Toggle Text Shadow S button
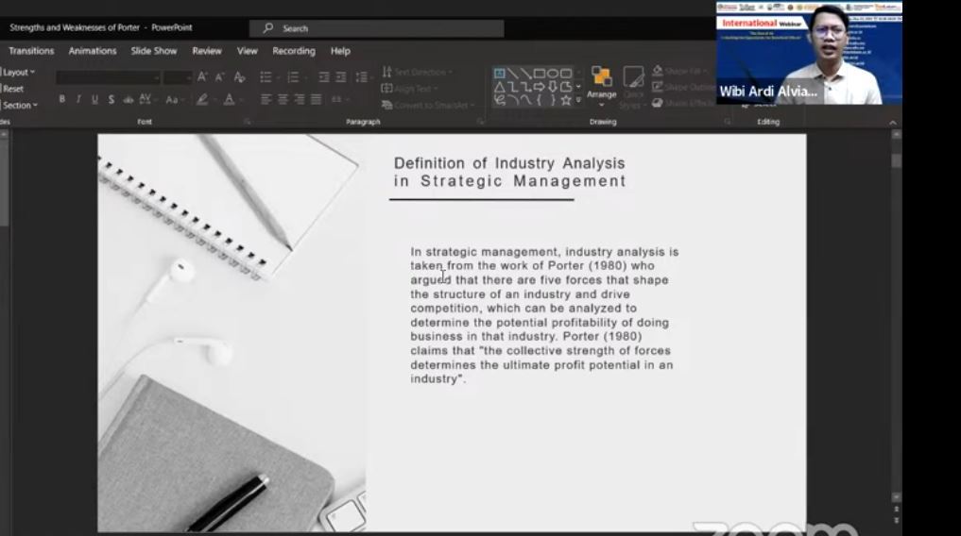 (x=111, y=99)
